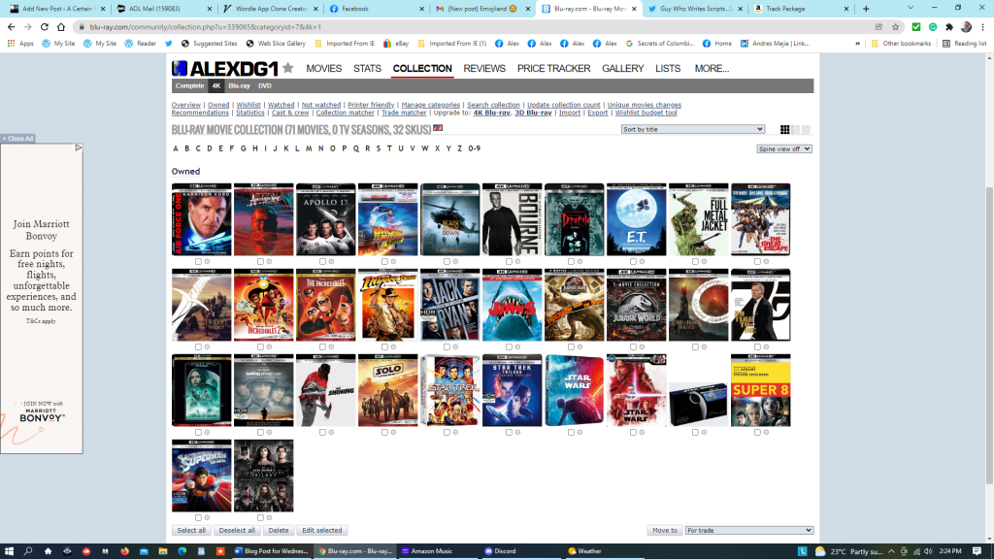Jump to letter S in alphabet index
The height and width of the screenshot is (559, 994).
click(x=377, y=148)
